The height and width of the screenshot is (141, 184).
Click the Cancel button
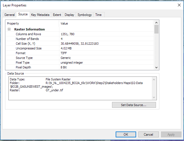(x=148, y=135)
